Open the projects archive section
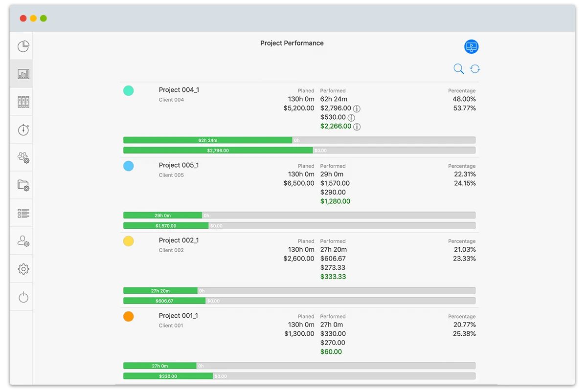The image size is (587, 391). point(23,102)
